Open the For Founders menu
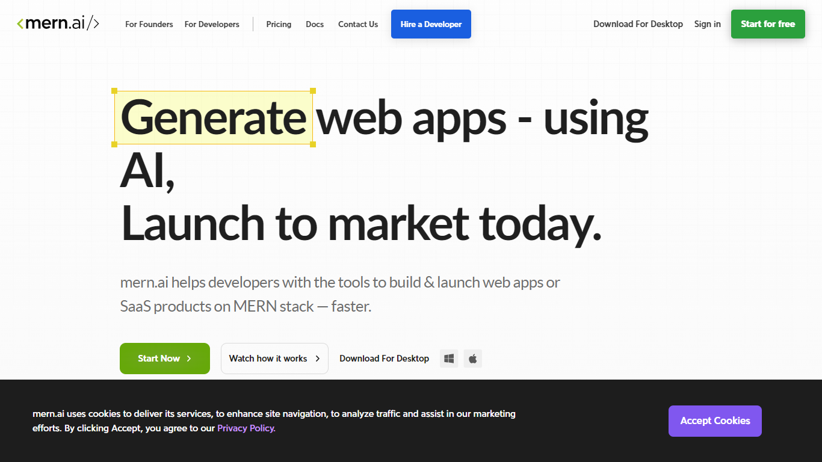Image resolution: width=822 pixels, height=462 pixels. coord(149,25)
